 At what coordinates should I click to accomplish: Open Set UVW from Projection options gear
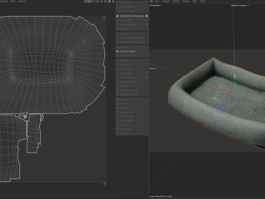146,16
